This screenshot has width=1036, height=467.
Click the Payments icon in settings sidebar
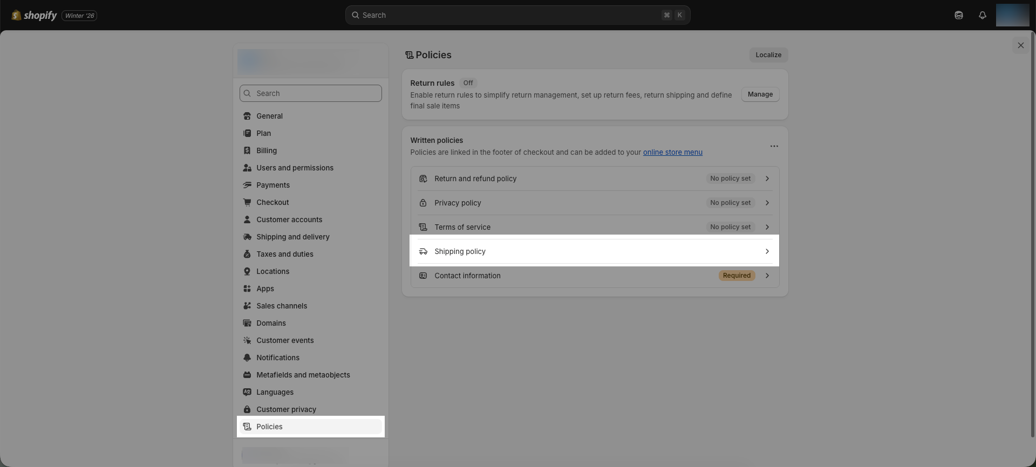(x=247, y=185)
